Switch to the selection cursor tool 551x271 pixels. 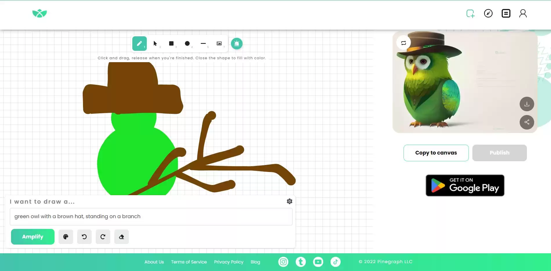[155, 43]
